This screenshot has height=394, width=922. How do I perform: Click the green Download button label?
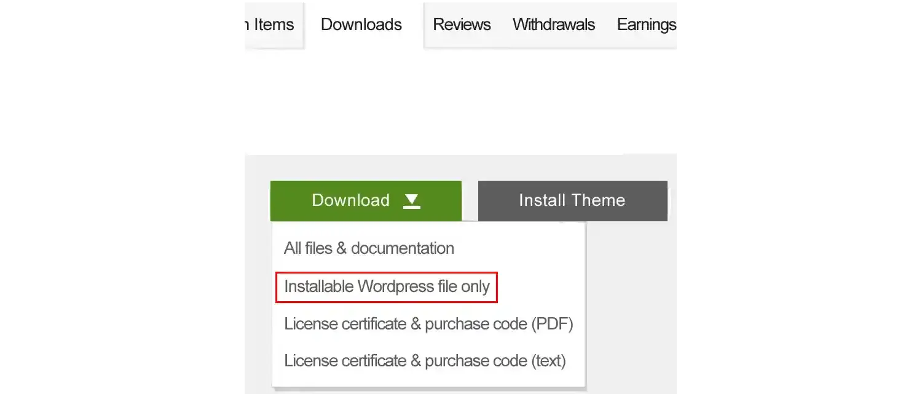350,200
